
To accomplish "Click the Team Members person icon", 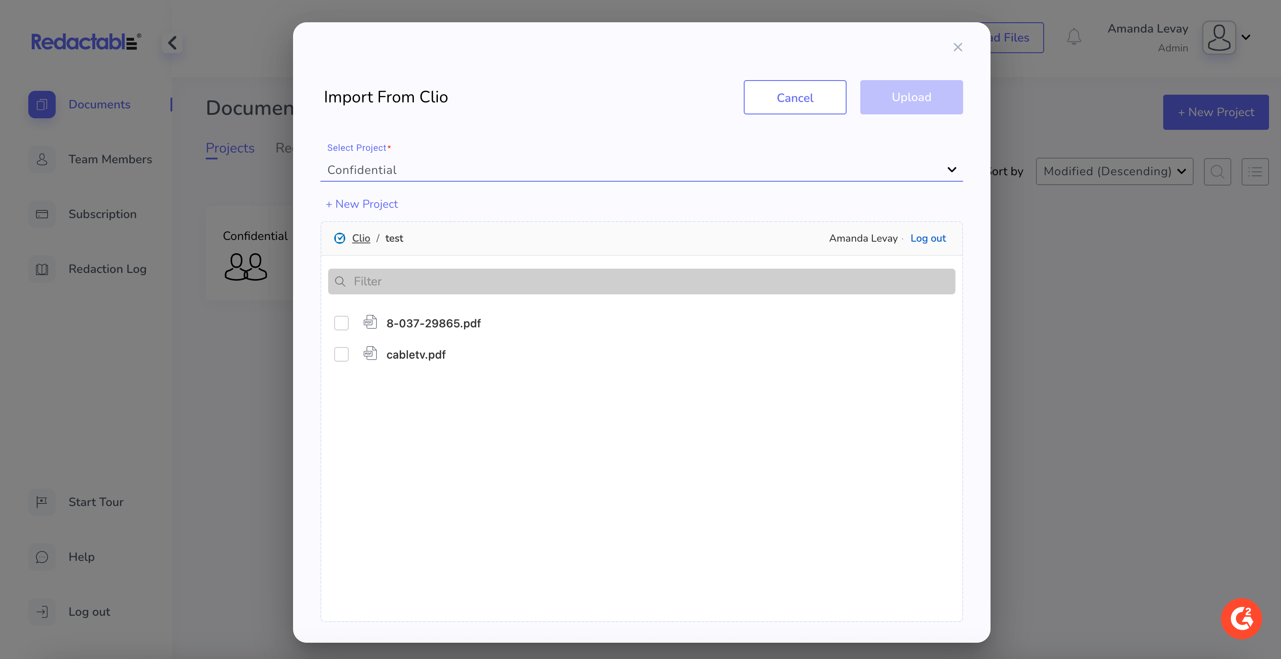I will pyautogui.click(x=42, y=159).
